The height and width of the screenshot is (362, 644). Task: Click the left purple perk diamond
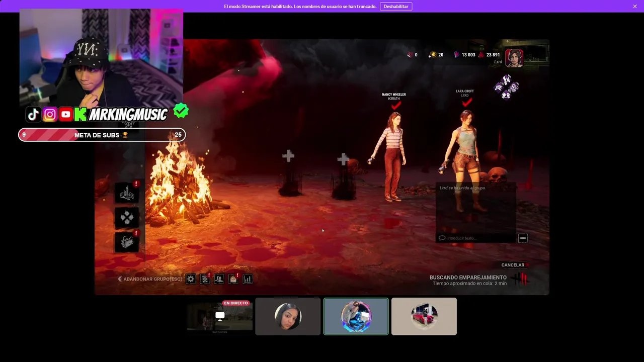pyautogui.click(x=499, y=87)
